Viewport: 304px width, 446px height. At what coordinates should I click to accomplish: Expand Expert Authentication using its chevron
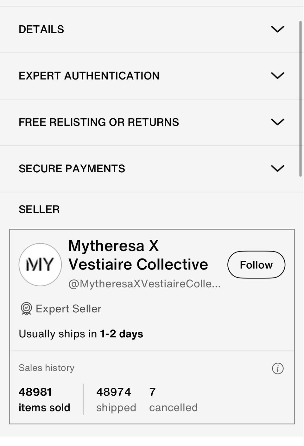(278, 76)
